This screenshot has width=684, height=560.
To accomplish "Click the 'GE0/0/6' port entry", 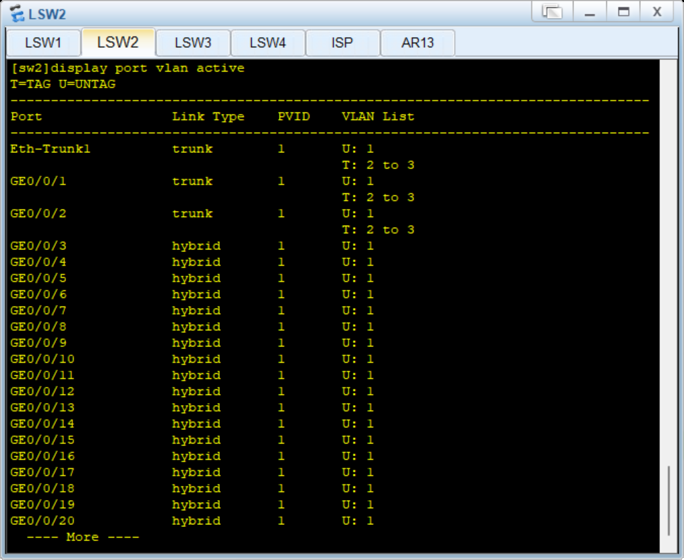I will [38, 294].
